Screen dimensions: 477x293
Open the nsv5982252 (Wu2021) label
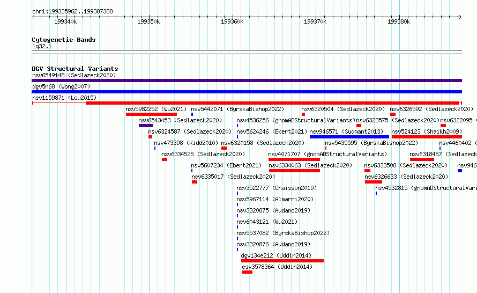(156, 109)
